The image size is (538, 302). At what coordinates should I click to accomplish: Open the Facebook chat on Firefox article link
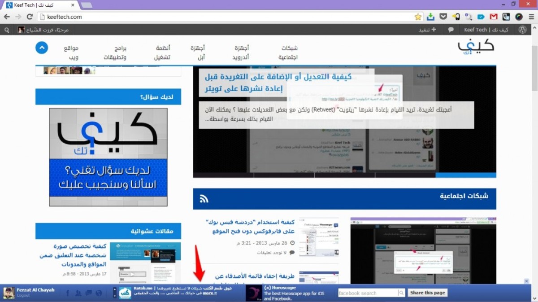click(250, 226)
